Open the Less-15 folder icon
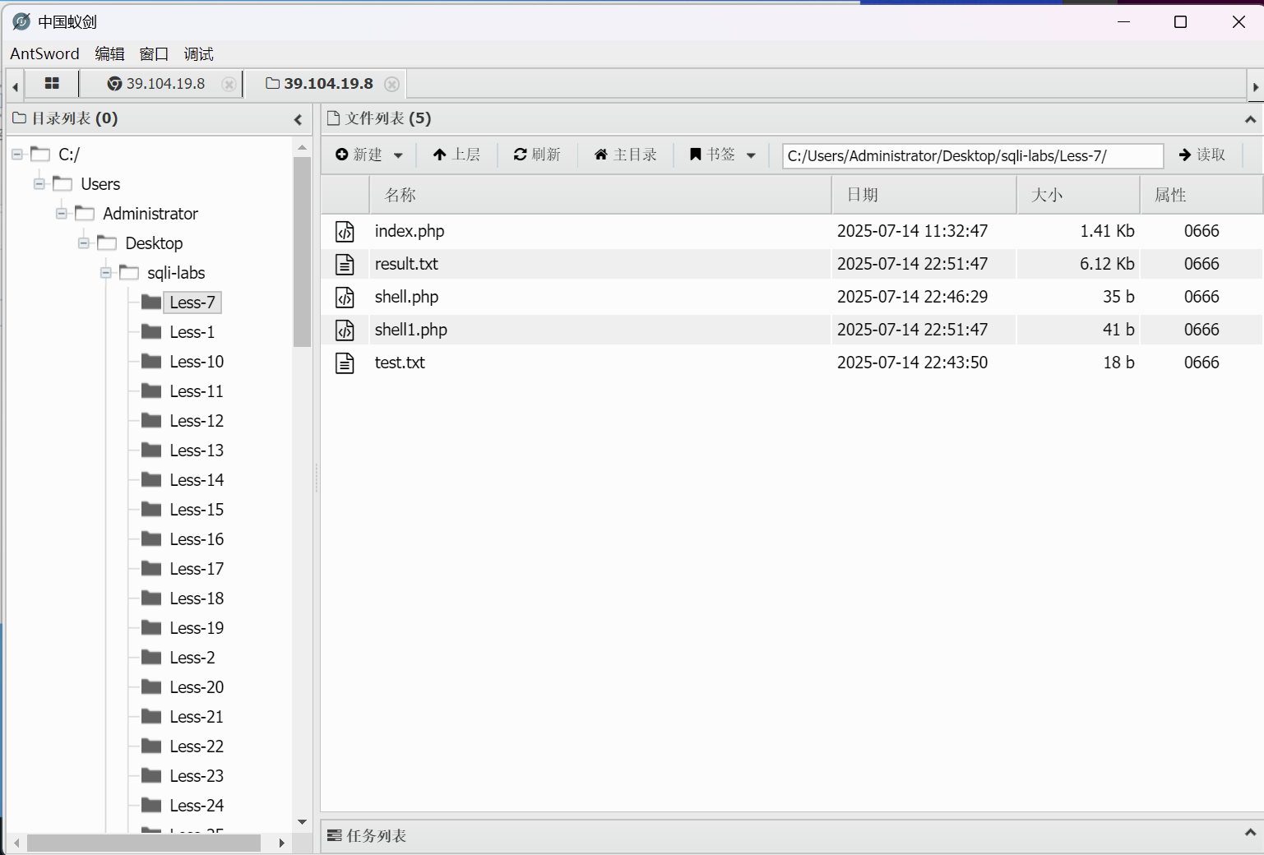Viewport: 1264px width, 855px height. tap(151, 509)
